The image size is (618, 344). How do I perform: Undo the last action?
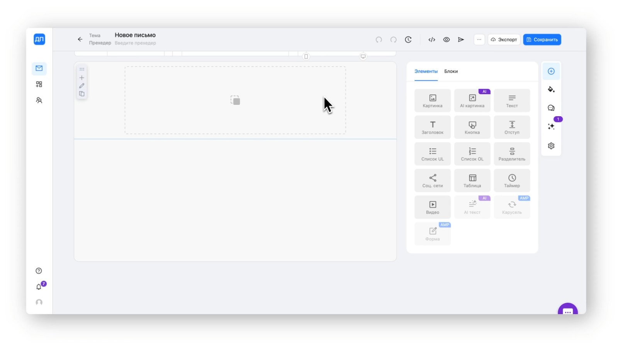379,39
